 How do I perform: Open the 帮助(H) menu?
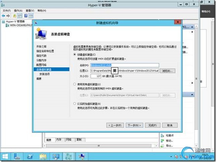point(42,11)
